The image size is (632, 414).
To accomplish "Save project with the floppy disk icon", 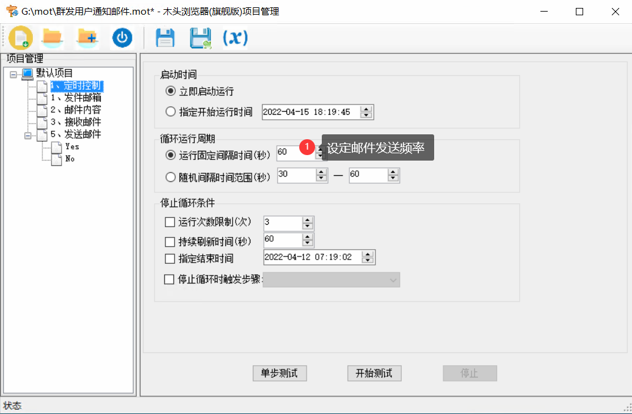I will coord(165,38).
